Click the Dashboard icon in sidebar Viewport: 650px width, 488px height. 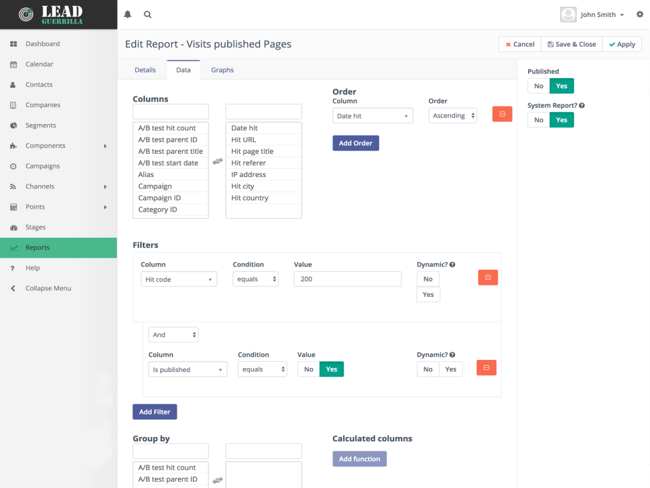tap(14, 44)
